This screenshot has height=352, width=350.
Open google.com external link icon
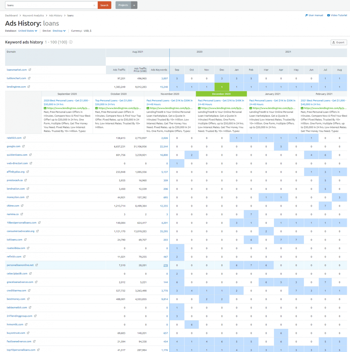(23, 146)
